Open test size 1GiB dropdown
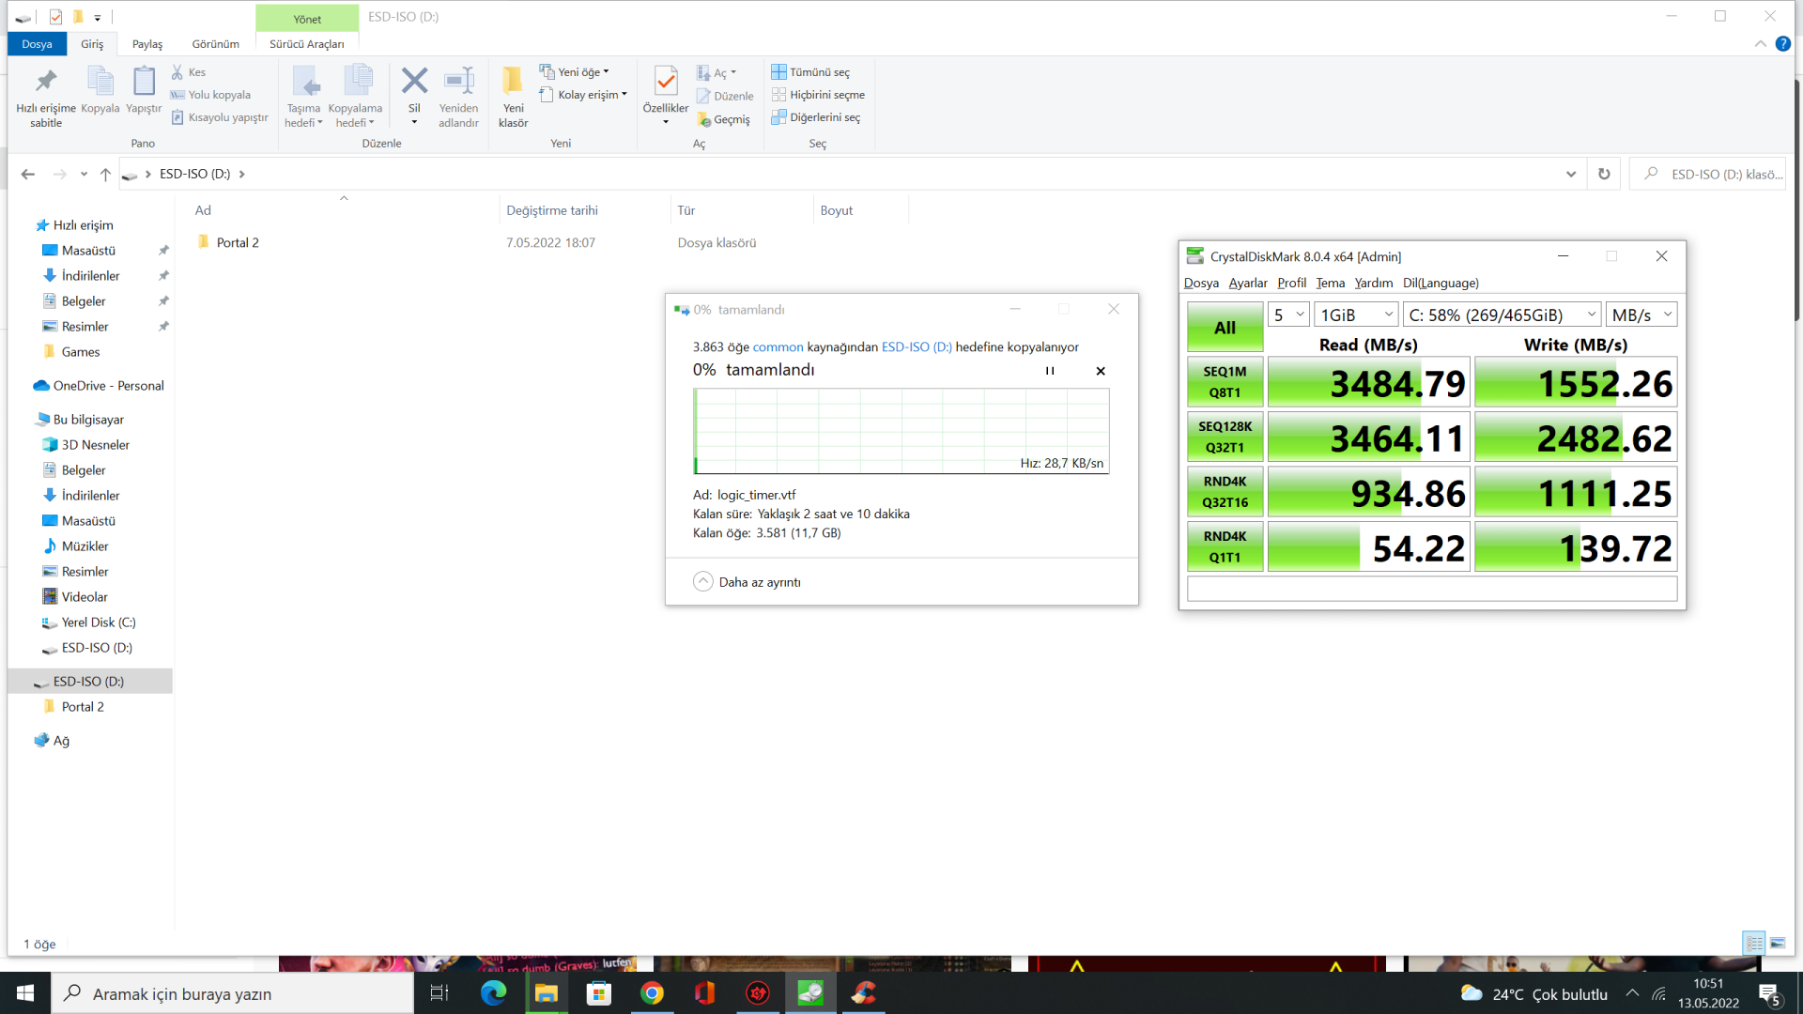The height and width of the screenshot is (1014, 1803). 1356,315
